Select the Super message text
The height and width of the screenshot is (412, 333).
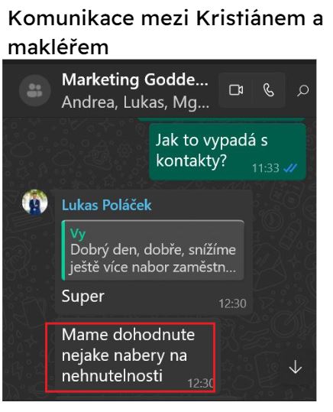point(83,297)
